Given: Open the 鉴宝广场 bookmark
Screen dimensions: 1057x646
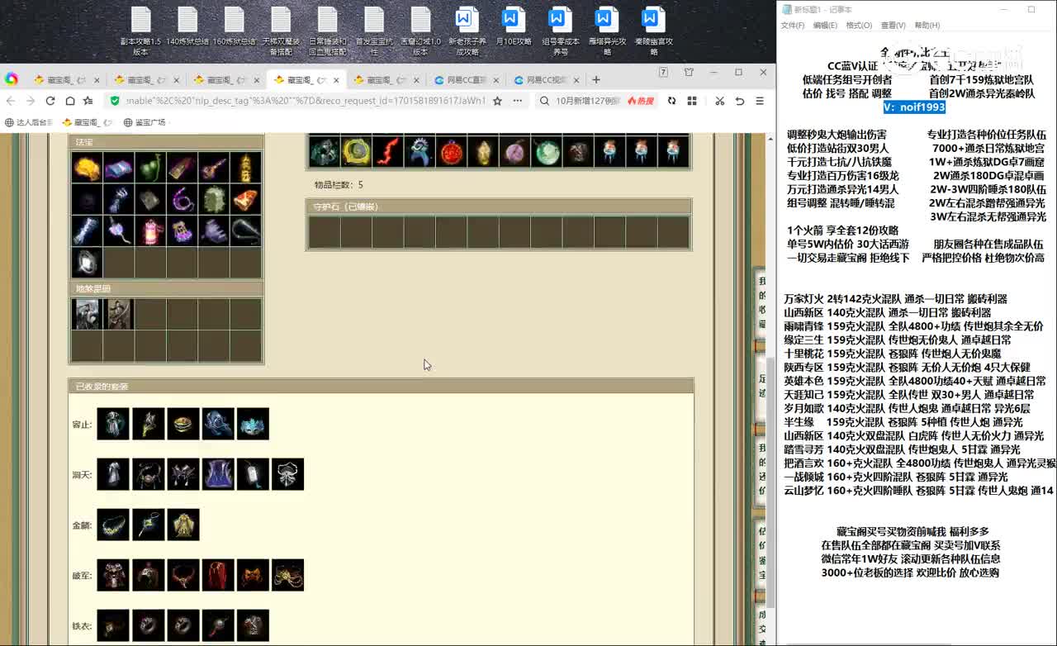Looking at the screenshot, I should (145, 122).
